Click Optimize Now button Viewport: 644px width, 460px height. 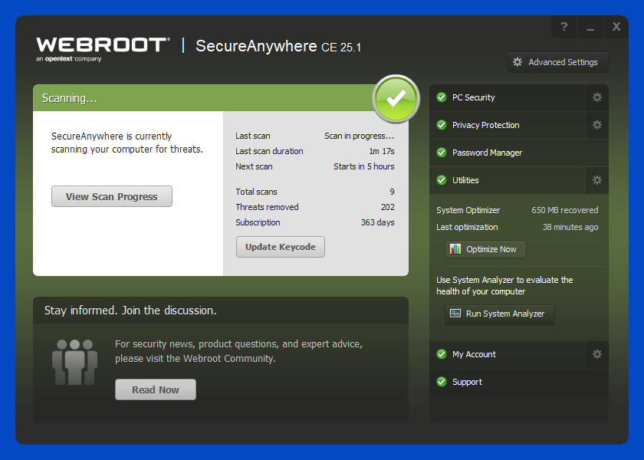[x=485, y=249]
